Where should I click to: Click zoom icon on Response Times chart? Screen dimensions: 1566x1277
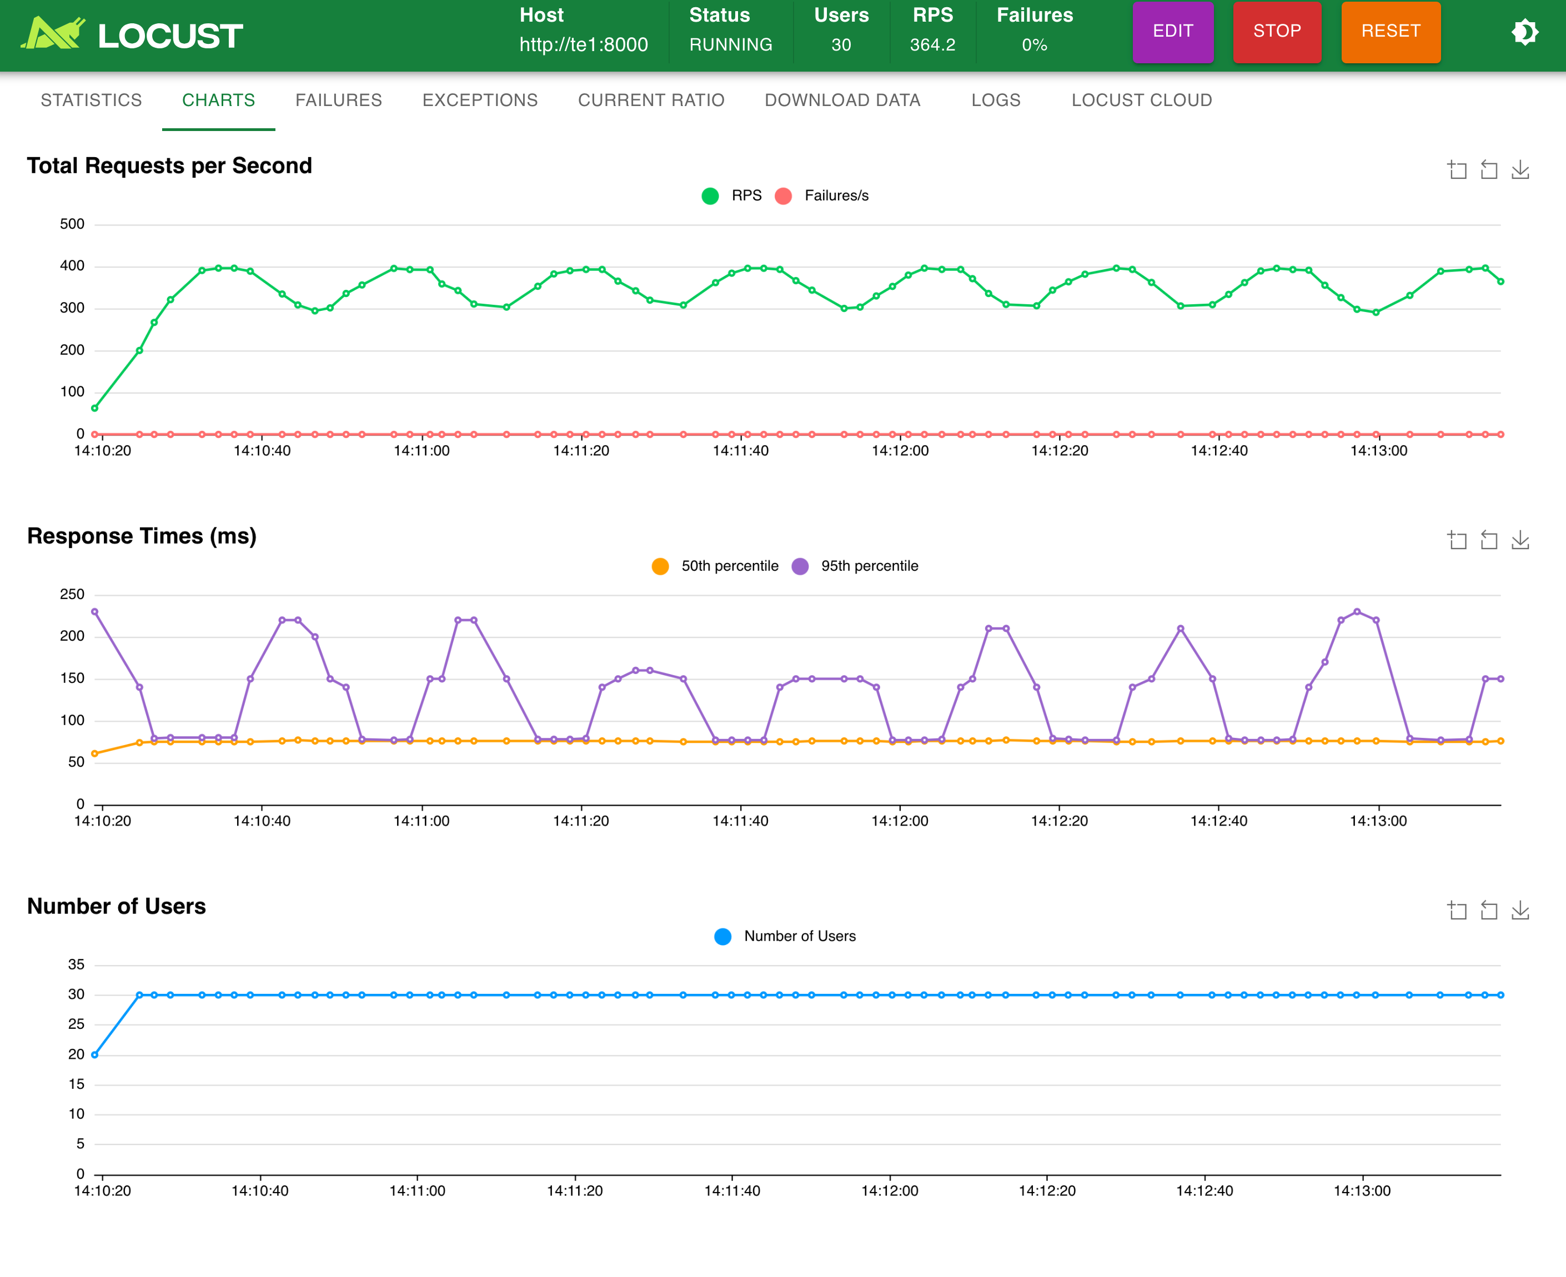pyautogui.click(x=1457, y=541)
